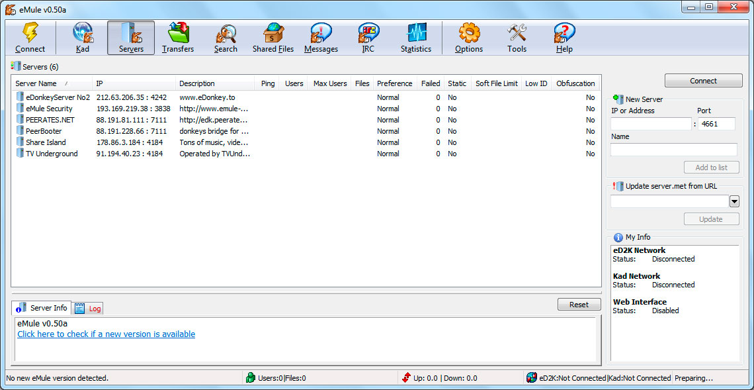Image resolution: width=754 pixels, height=390 pixels.
Task: Click IP 212.63.206.35 : 4242 cell
Action: [131, 97]
